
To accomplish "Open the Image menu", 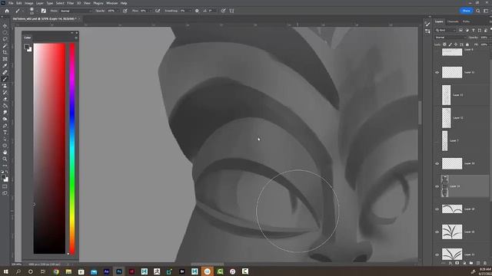I will [29, 3].
